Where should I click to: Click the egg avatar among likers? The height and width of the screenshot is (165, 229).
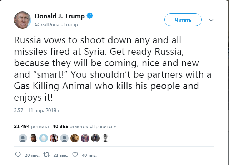click(x=43, y=138)
